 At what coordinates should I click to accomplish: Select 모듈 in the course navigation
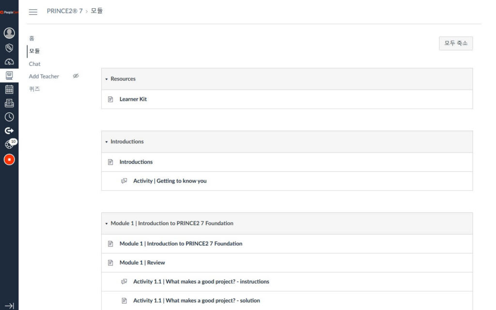coord(34,51)
